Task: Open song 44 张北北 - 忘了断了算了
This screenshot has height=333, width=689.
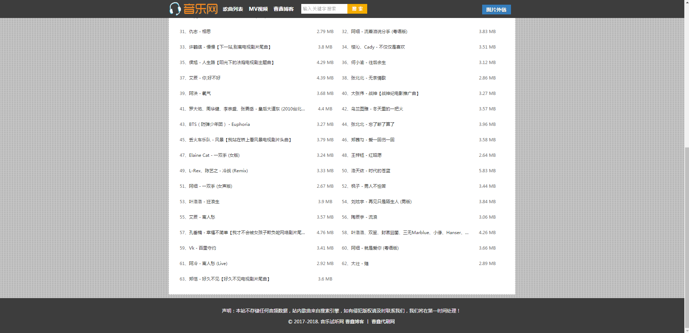Action: point(373,124)
